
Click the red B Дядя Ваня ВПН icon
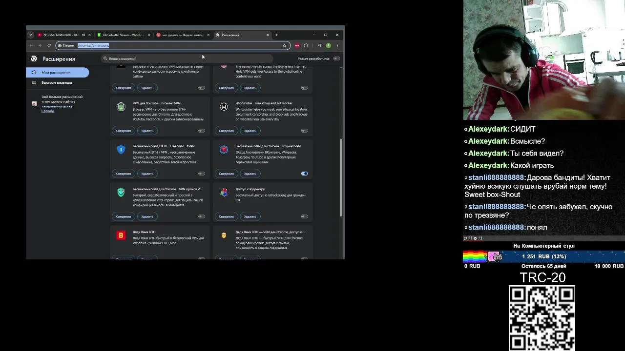tap(121, 235)
